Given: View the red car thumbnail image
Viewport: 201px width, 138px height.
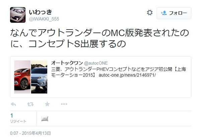Looking at the screenshot, I should pos(22,77).
